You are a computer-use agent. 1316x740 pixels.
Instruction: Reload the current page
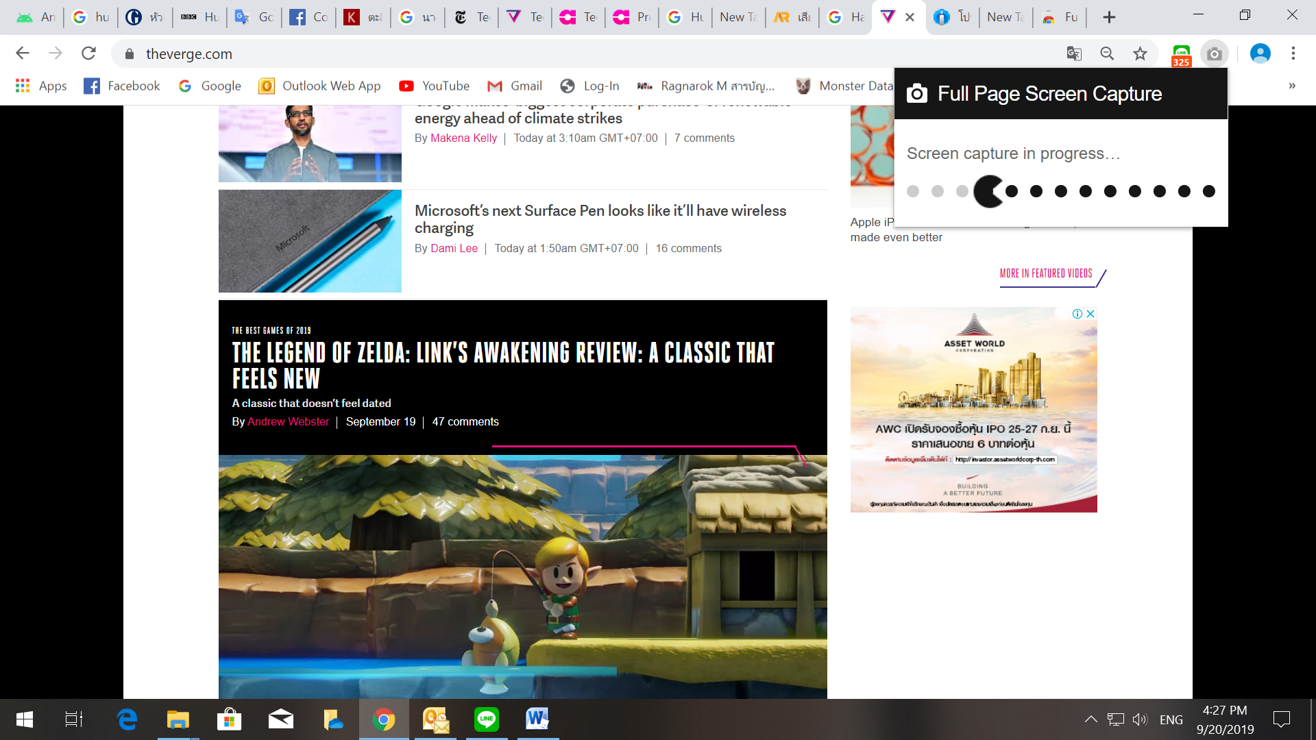(88, 53)
